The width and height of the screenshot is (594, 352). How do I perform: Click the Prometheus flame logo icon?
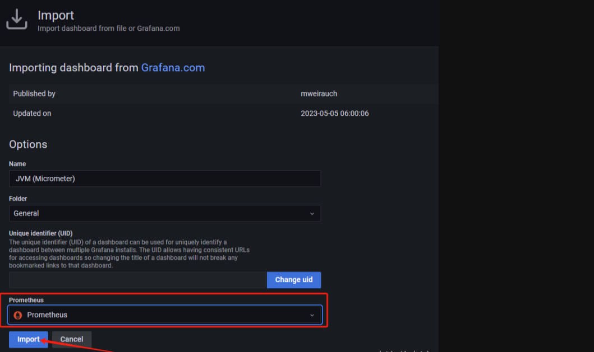[18, 315]
